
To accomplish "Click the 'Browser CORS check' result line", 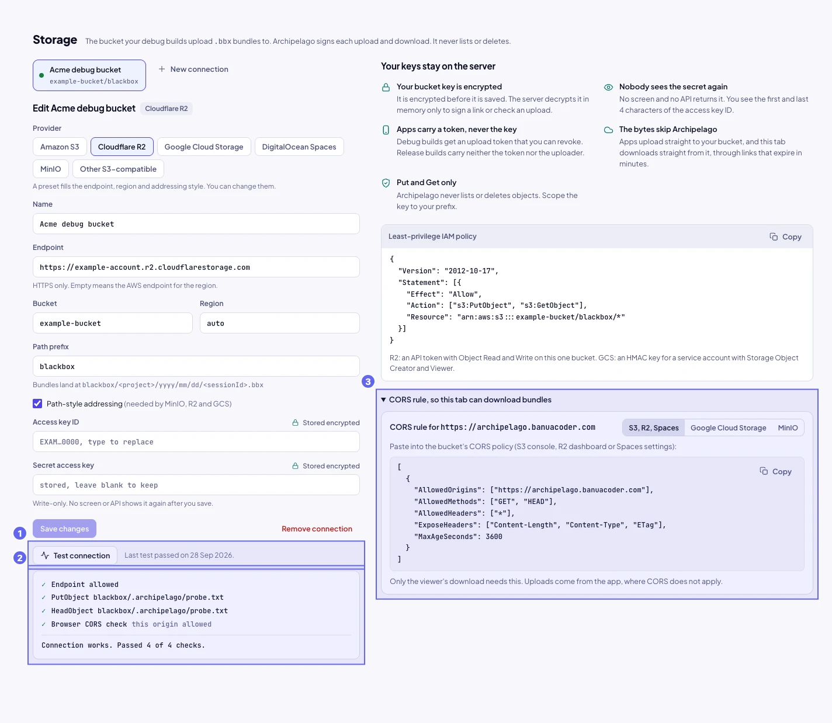I will 127,624.
